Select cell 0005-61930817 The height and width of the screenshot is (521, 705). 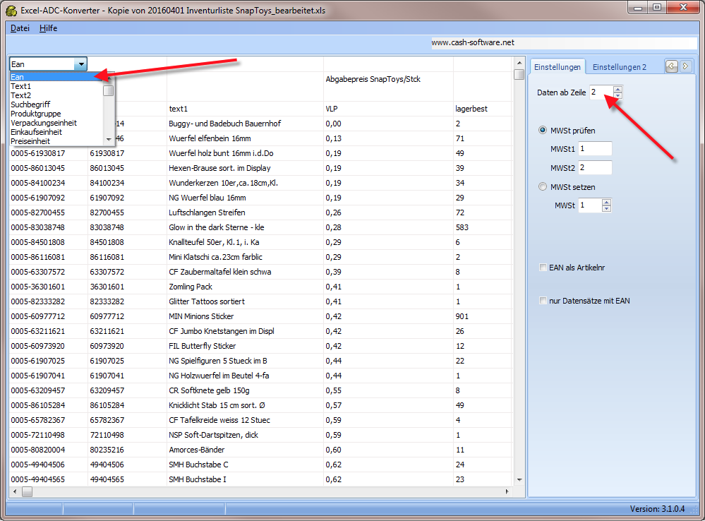click(x=49, y=153)
